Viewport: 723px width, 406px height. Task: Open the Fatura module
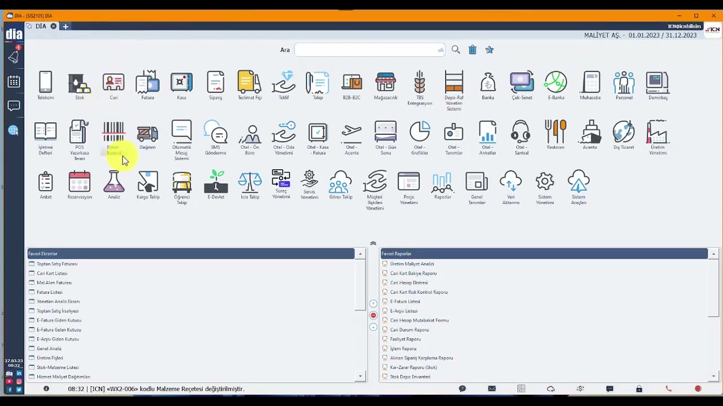pyautogui.click(x=147, y=86)
